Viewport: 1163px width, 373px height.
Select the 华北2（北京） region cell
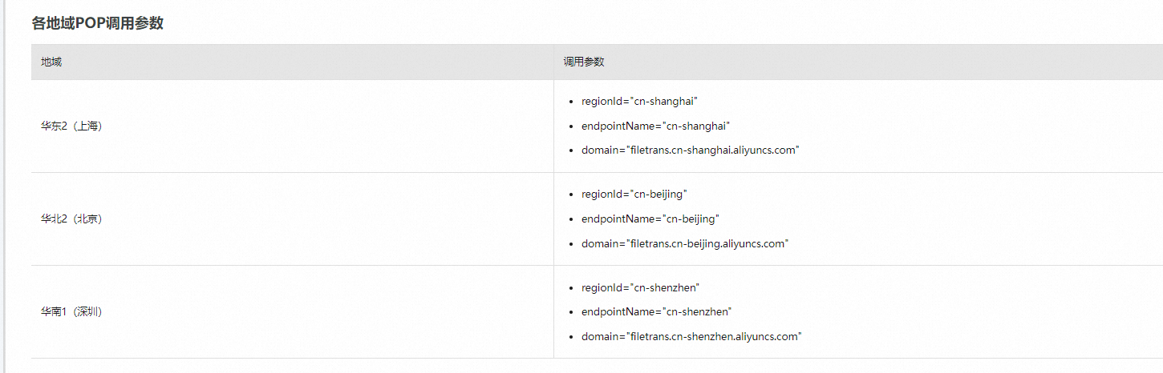pos(71,219)
